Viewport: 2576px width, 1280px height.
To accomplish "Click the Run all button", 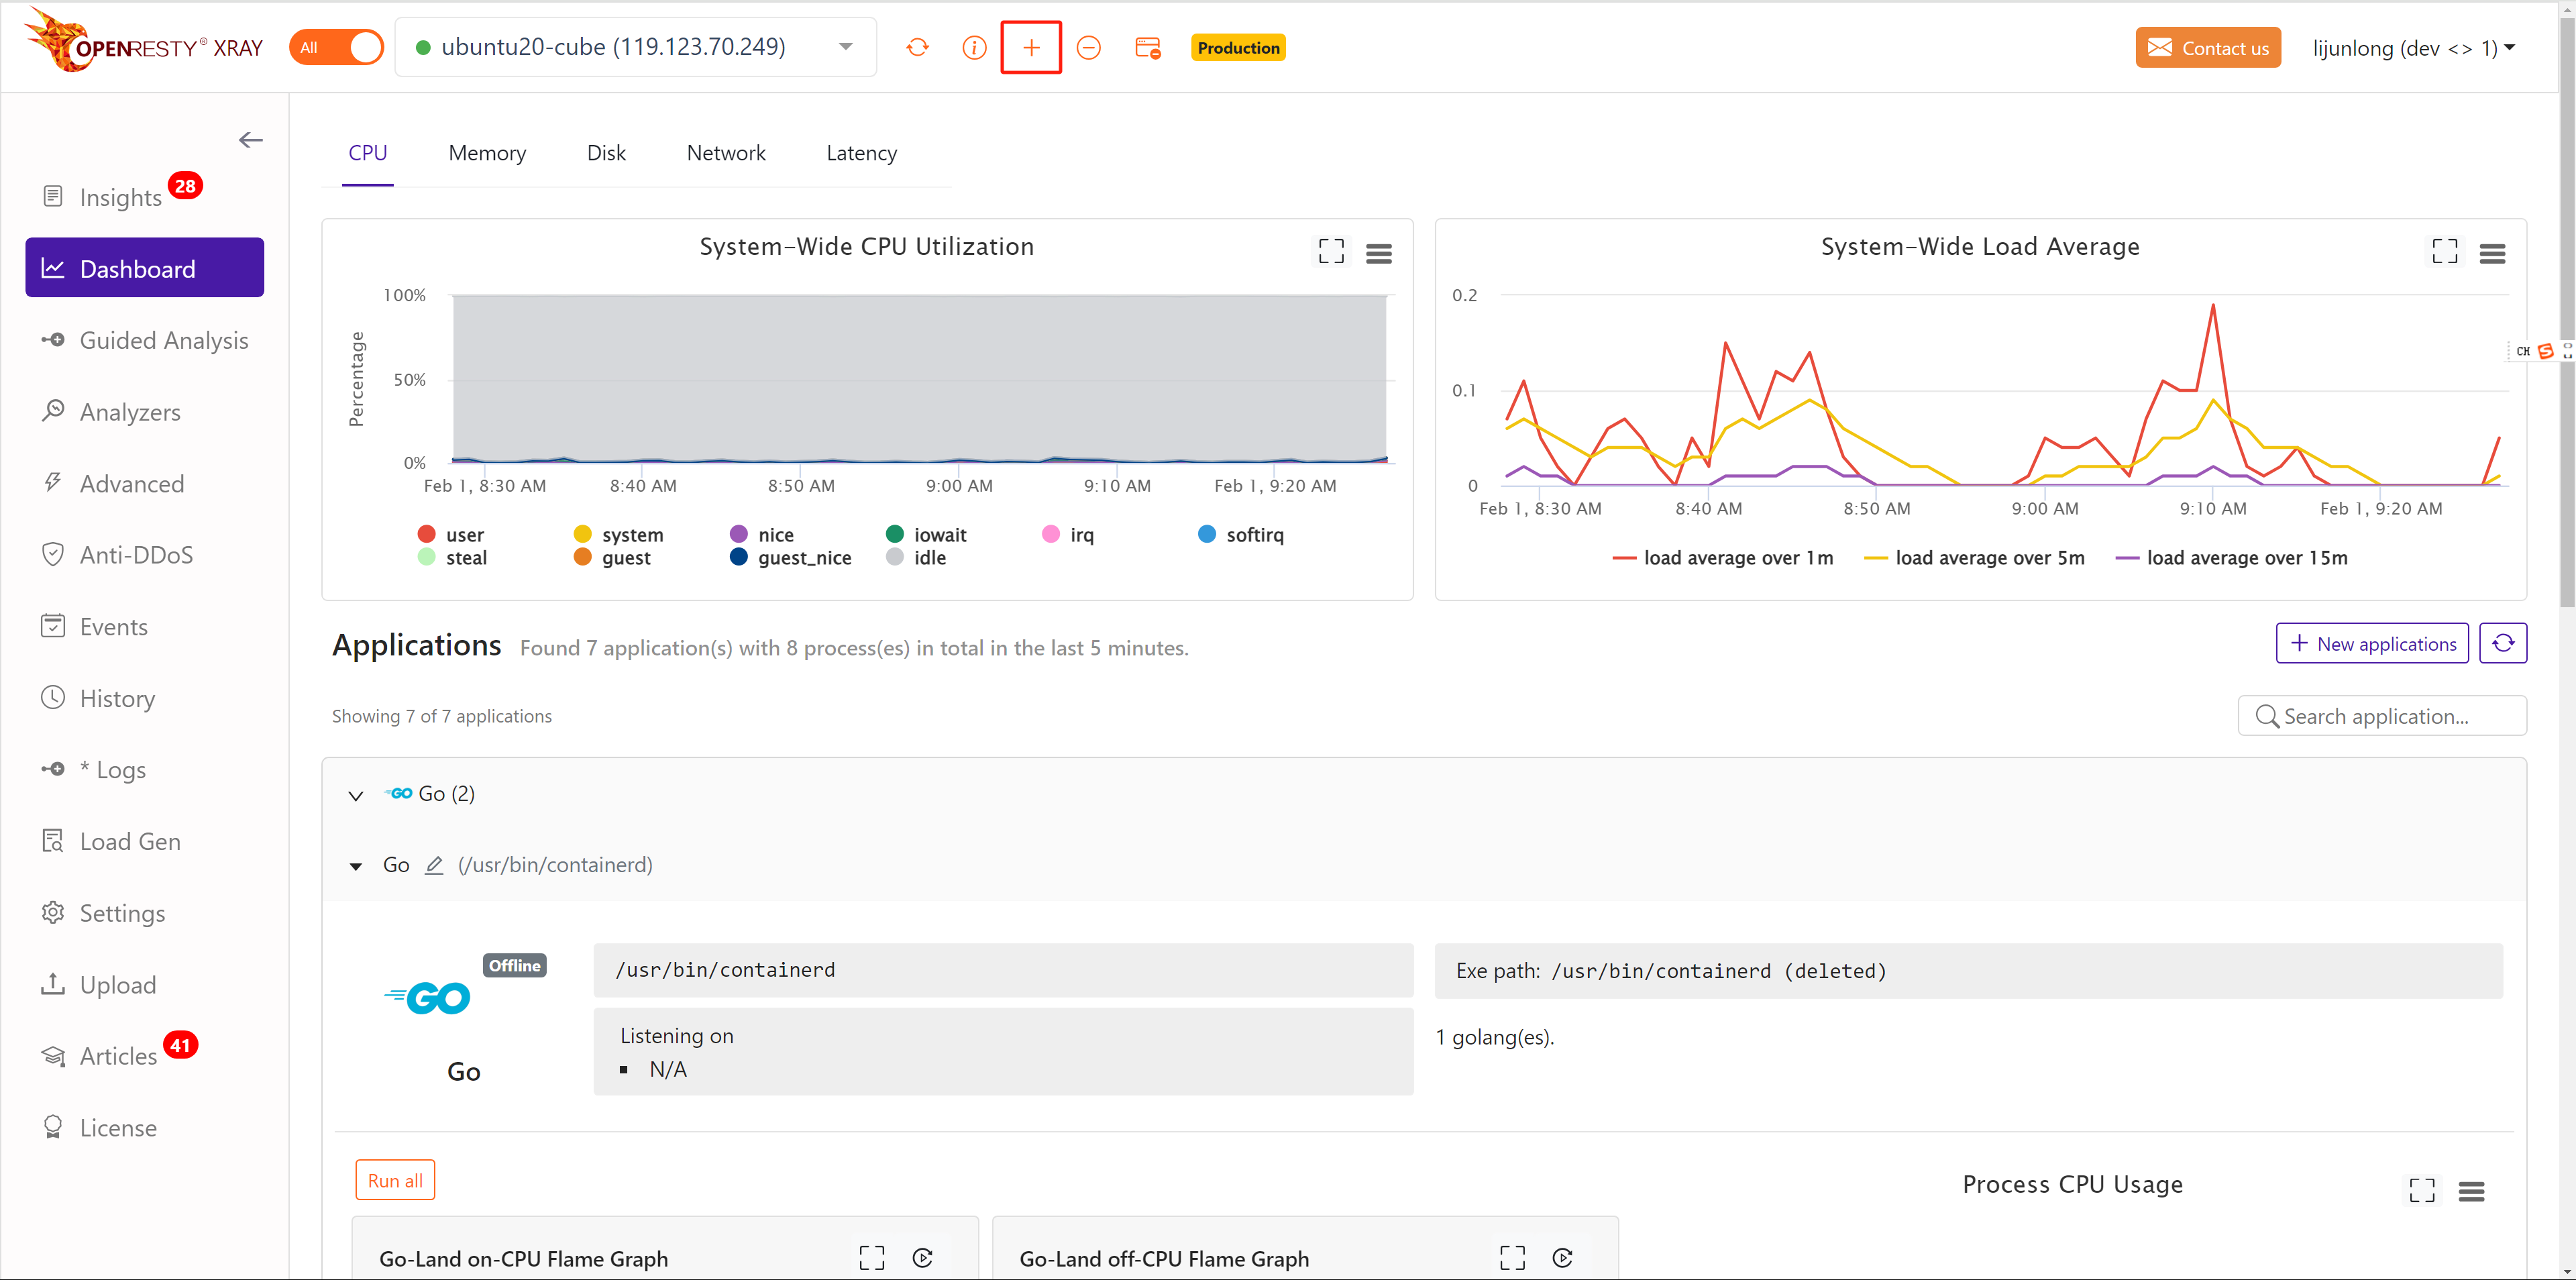I will coord(395,1180).
